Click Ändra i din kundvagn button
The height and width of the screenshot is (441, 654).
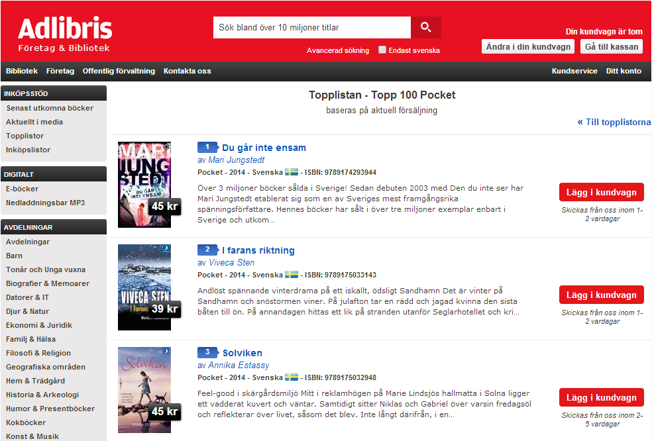(528, 47)
